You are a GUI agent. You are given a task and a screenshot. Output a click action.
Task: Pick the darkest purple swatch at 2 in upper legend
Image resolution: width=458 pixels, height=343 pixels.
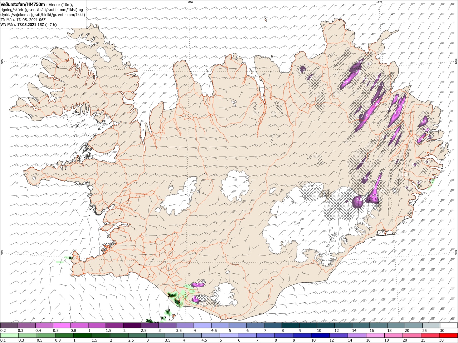click(x=132, y=325)
